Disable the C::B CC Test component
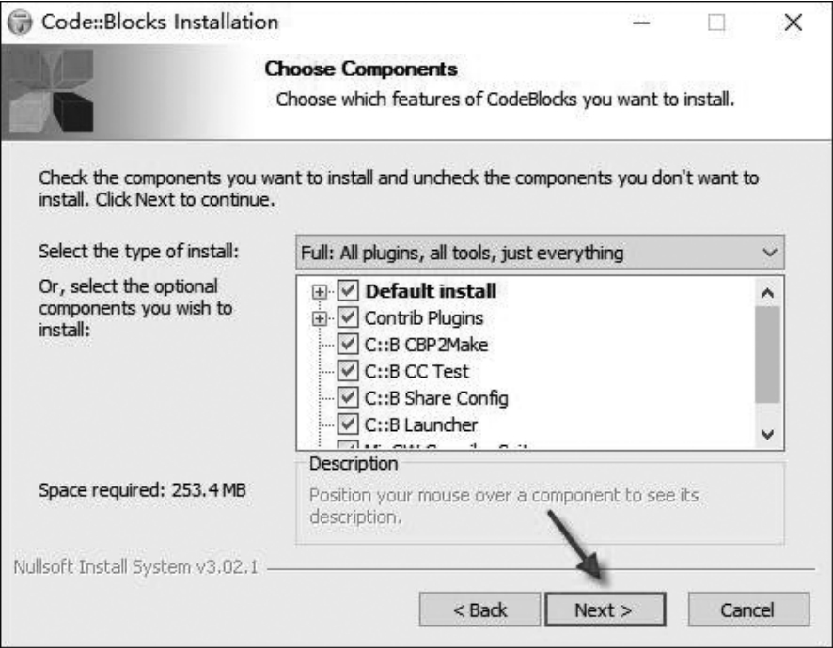 349,372
